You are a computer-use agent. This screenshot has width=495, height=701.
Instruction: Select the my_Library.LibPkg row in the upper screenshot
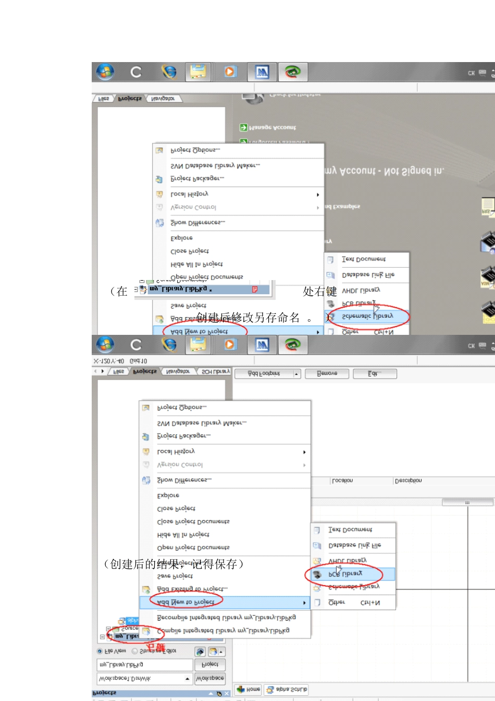[x=204, y=289]
